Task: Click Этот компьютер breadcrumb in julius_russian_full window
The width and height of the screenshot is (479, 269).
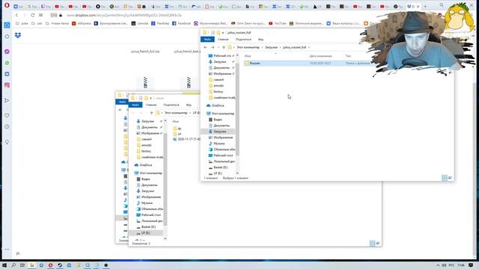Action: [x=248, y=47]
